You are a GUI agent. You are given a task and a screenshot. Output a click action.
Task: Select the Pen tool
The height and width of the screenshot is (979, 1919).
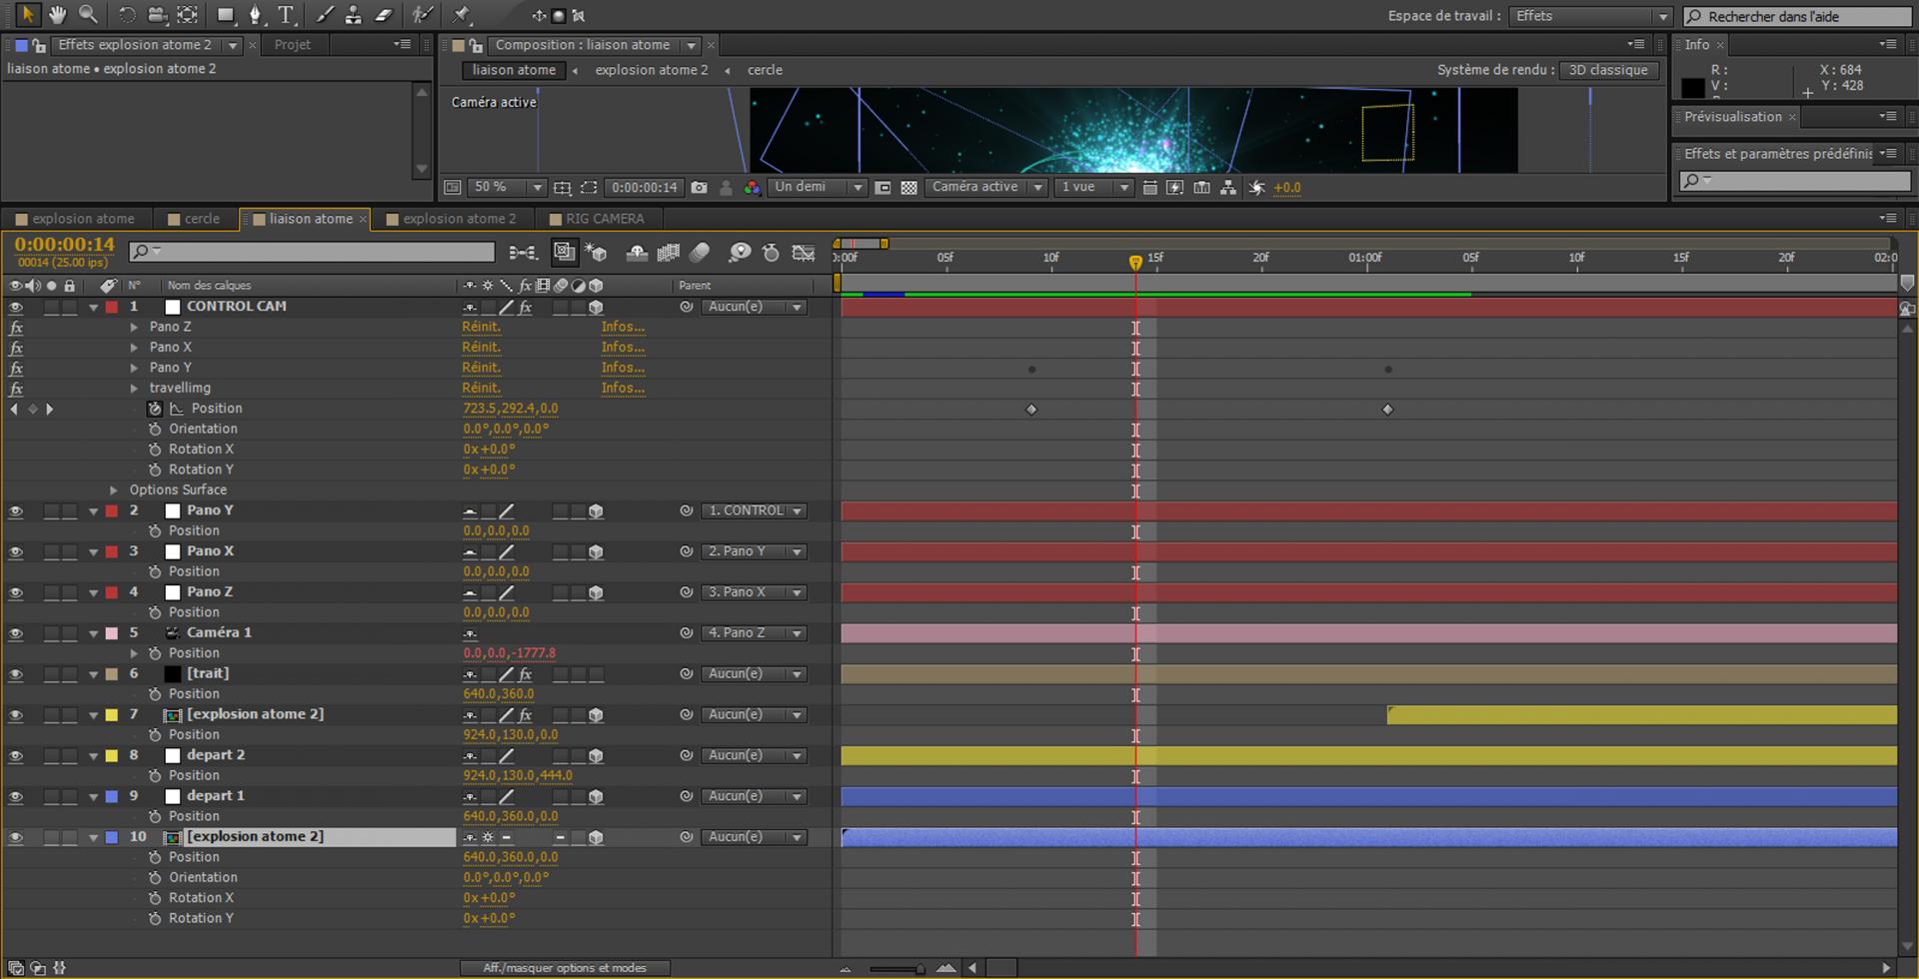pyautogui.click(x=255, y=15)
